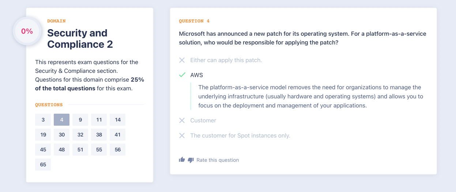Click the thumbs up rating icon
The width and height of the screenshot is (456, 192).
(x=182, y=160)
